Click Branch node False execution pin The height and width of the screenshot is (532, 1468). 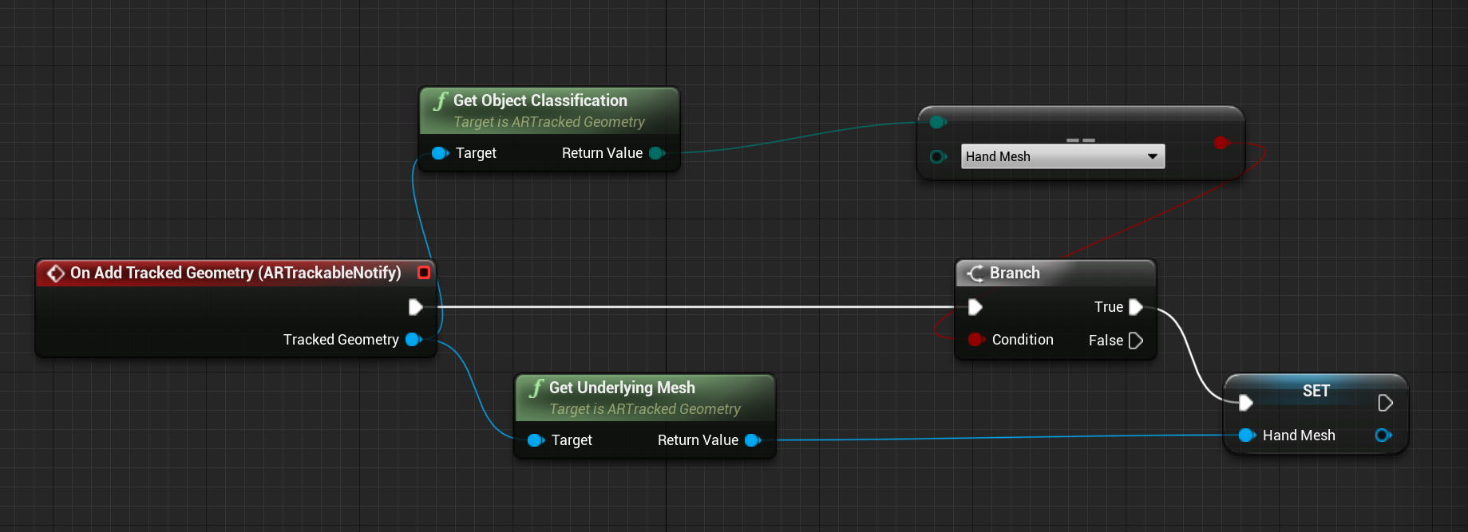1136,341
